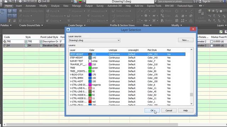The image size is (227, 127).
Task: Expand the Palettes panel
Action: [x=6, y=25]
